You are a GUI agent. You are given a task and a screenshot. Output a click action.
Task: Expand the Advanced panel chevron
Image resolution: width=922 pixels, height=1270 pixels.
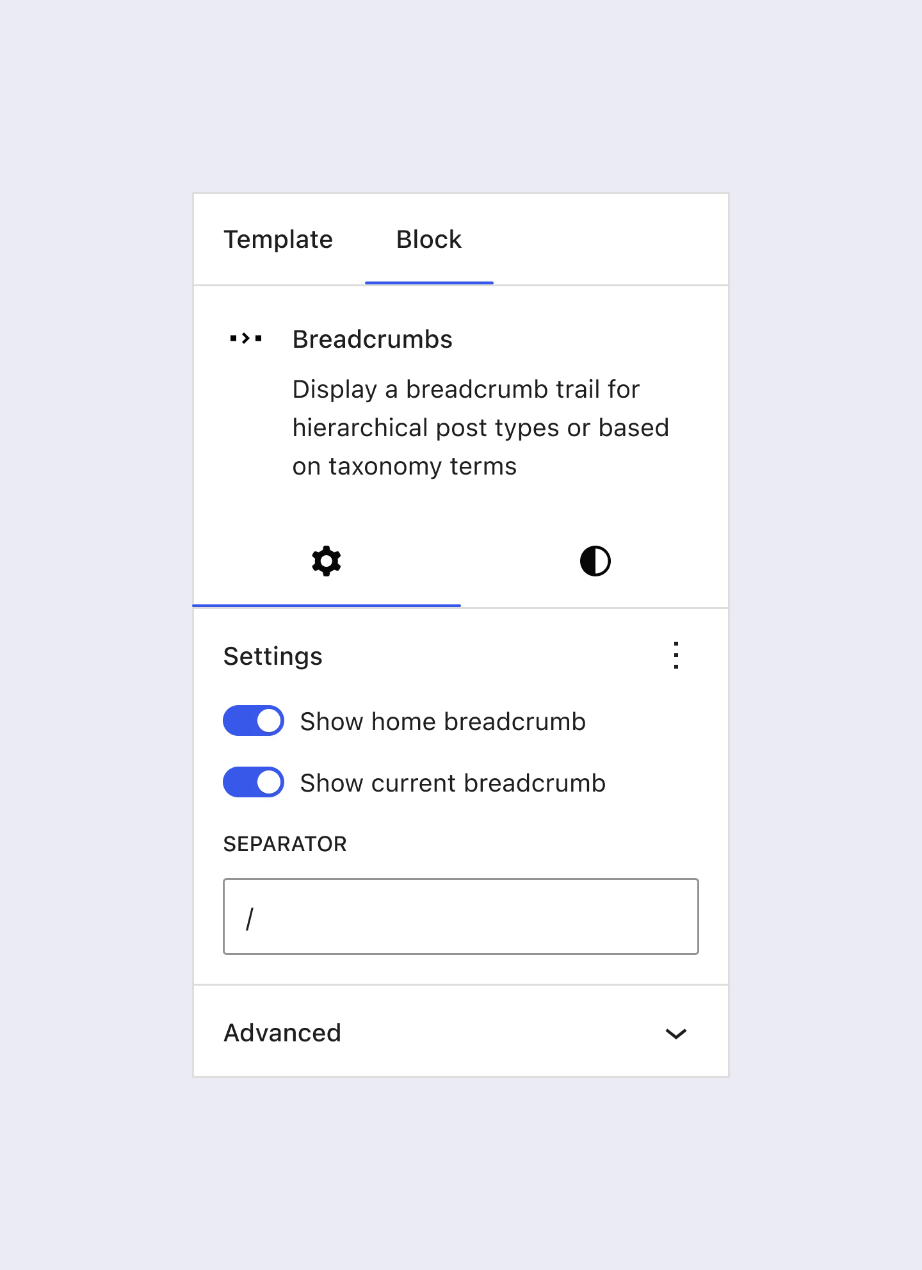675,1033
